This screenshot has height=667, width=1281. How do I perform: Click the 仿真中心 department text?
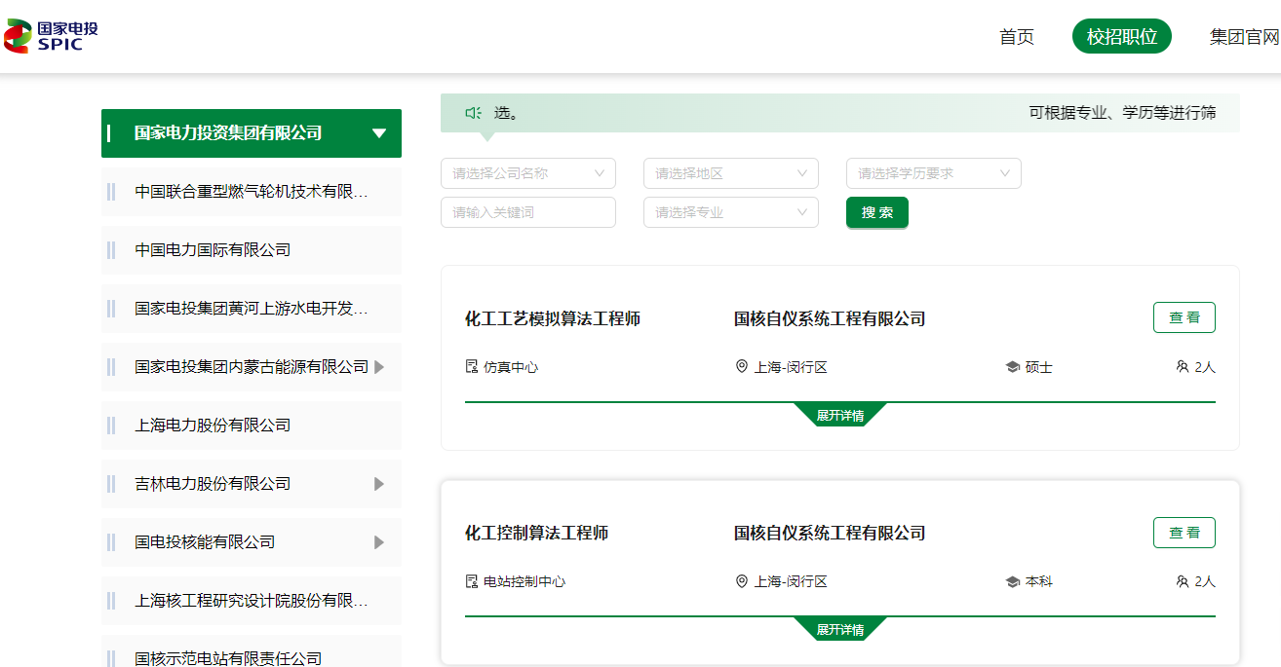511,367
